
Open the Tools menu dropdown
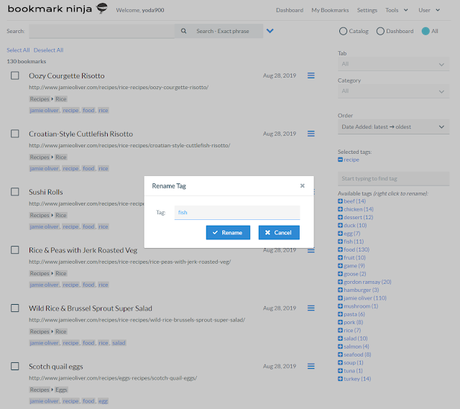point(397,10)
